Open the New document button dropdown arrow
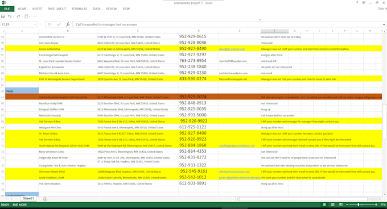The width and height of the screenshot is (387, 209). [30, 16]
